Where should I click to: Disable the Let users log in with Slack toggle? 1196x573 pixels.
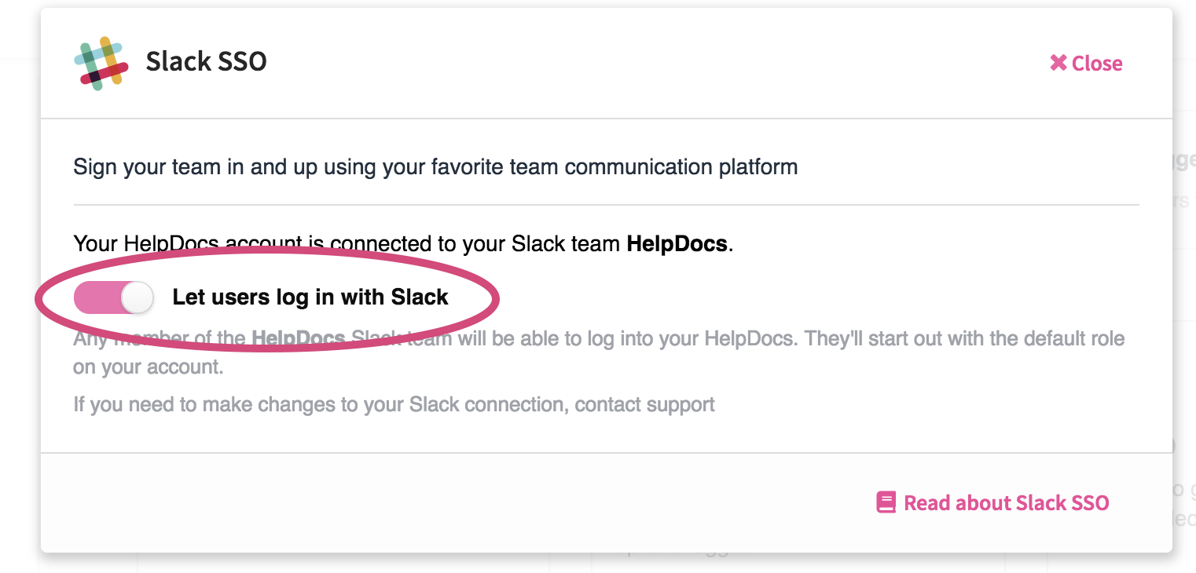(x=114, y=297)
